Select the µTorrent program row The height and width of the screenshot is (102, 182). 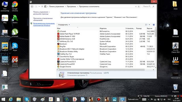(106, 31)
